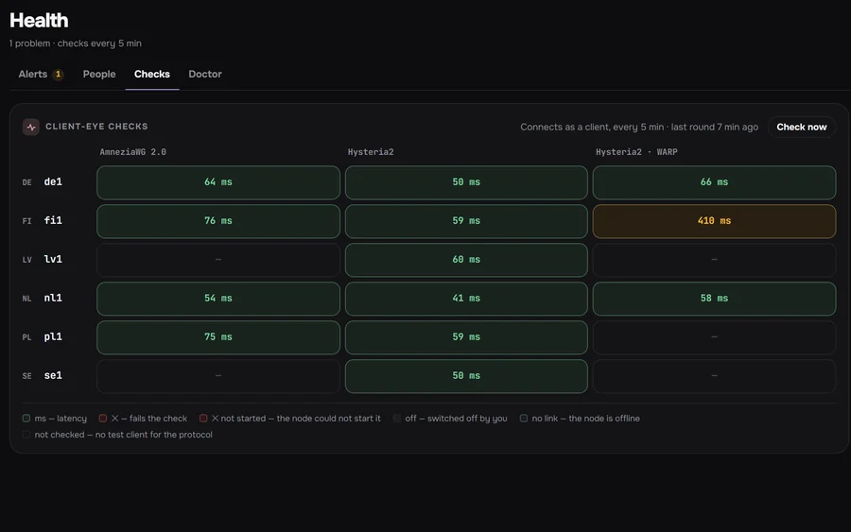The height and width of the screenshot is (532, 851).
Task: Open the Doctor tab
Action: point(205,75)
